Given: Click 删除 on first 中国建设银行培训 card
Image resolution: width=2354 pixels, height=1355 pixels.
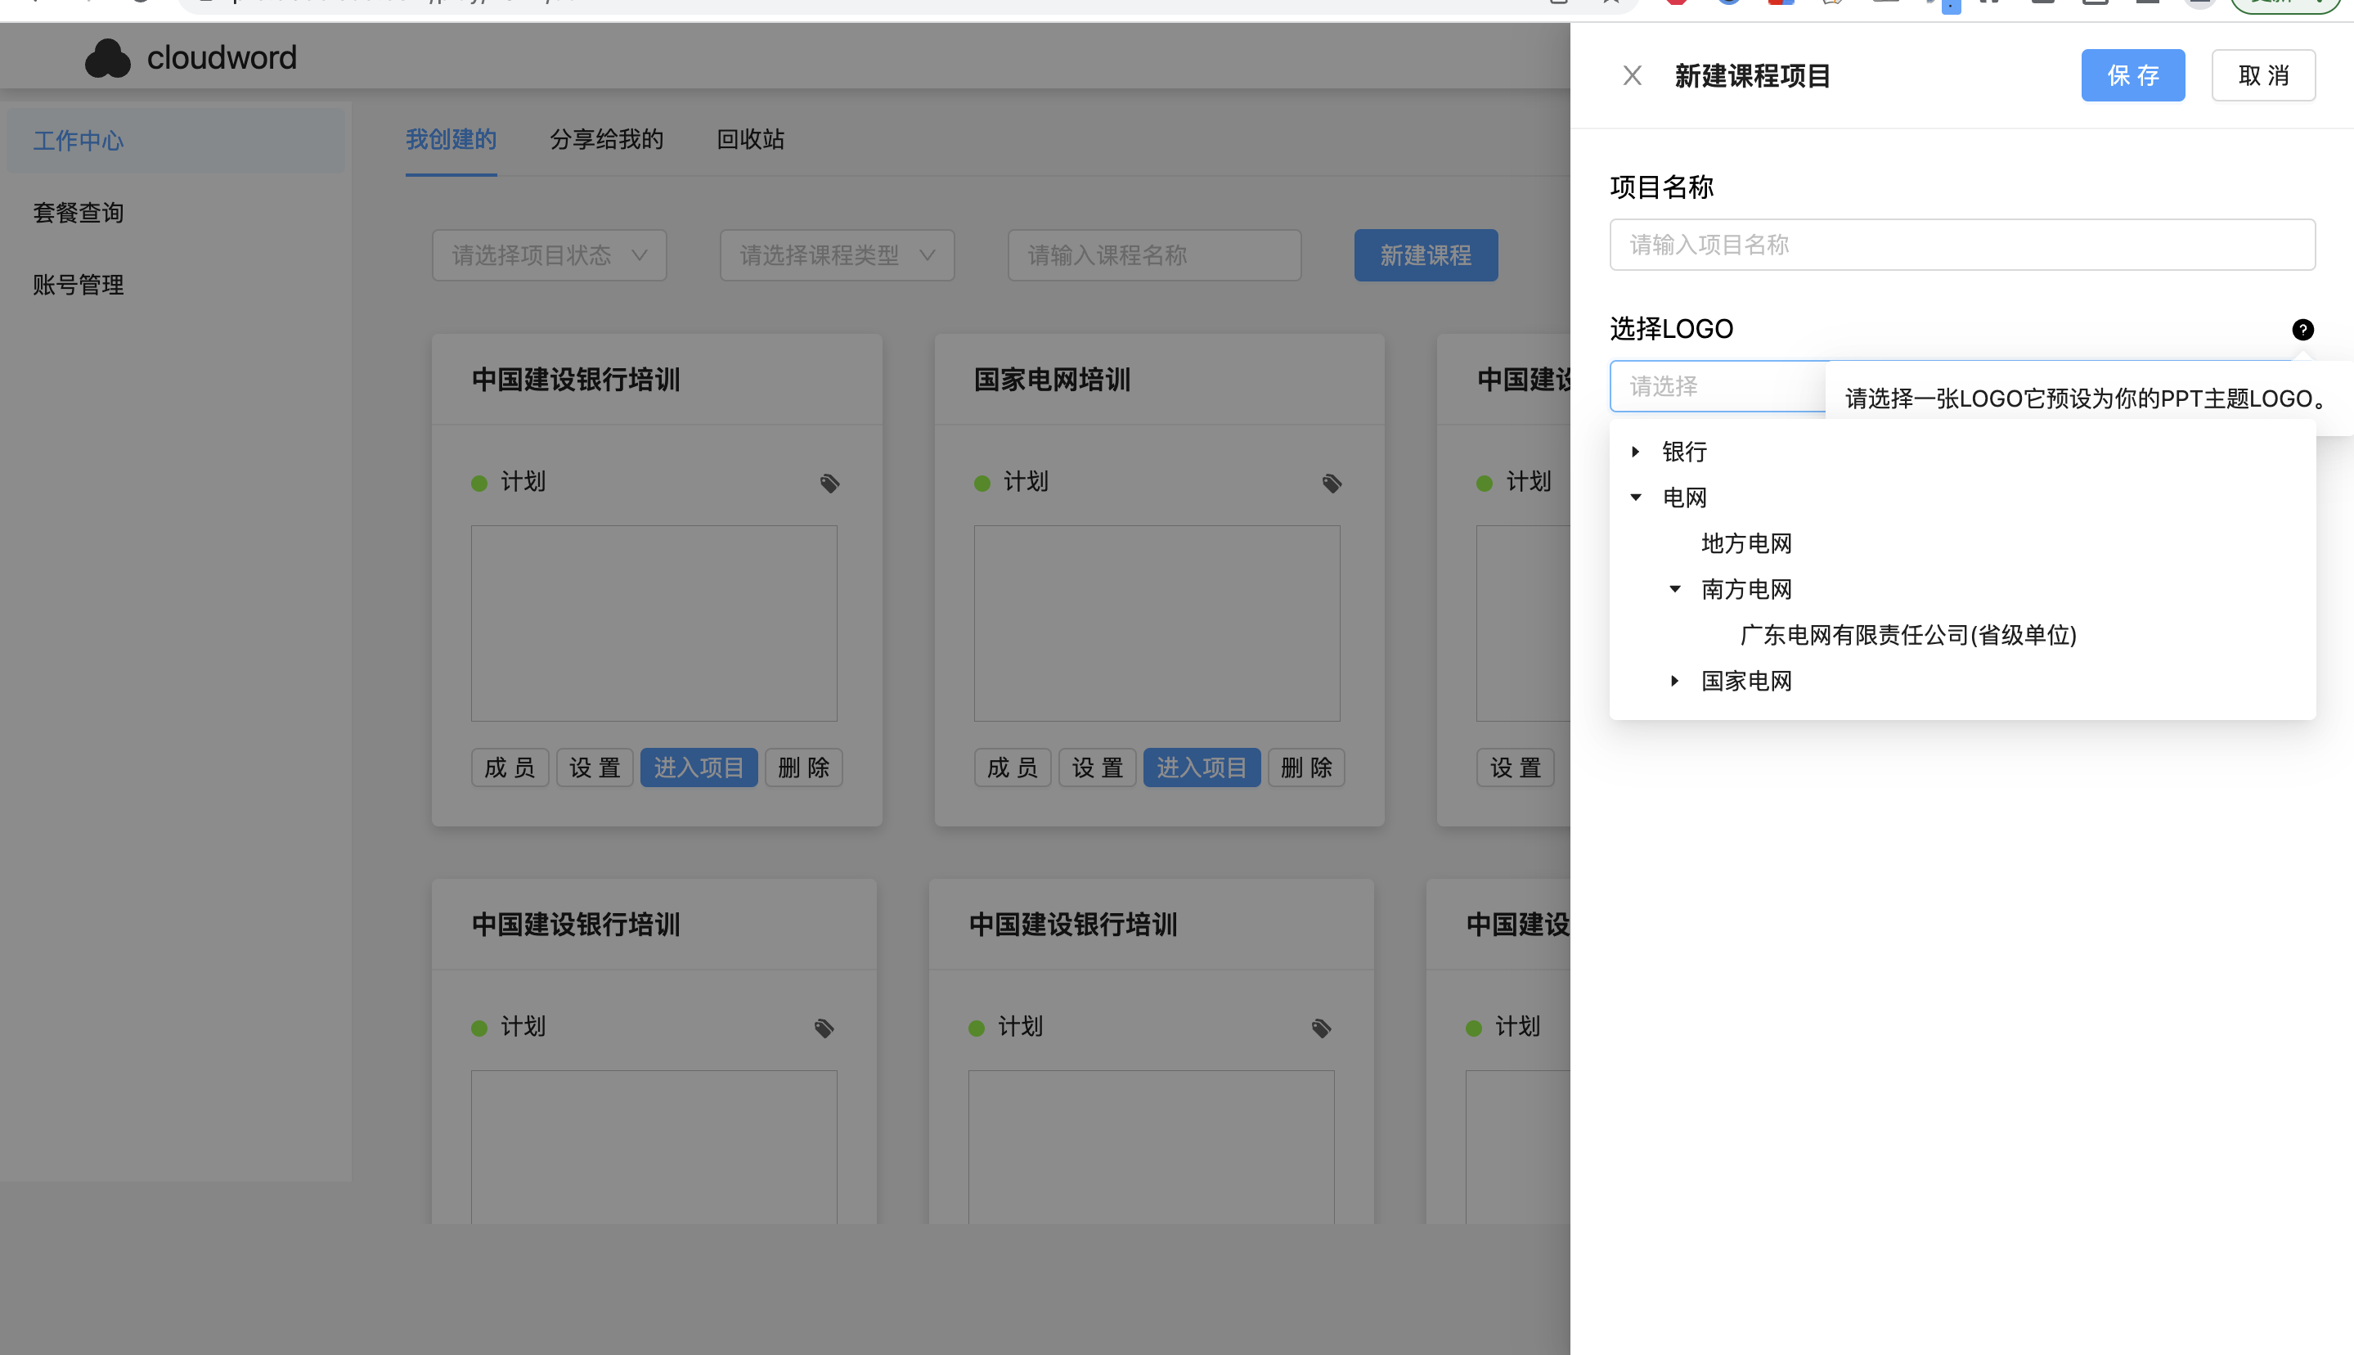Looking at the screenshot, I should 803,768.
